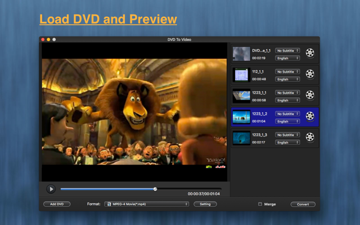This screenshot has height=225, width=360.
Task: Click the film reel icon for 1223_1_2
Action: coord(310,116)
